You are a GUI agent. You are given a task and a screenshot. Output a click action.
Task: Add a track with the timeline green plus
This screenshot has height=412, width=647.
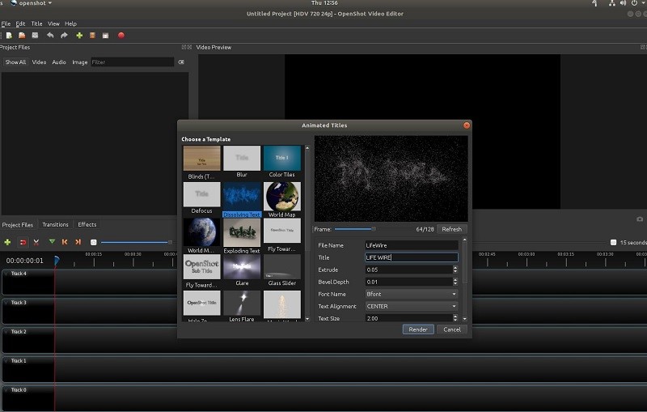tap(7, 242)
